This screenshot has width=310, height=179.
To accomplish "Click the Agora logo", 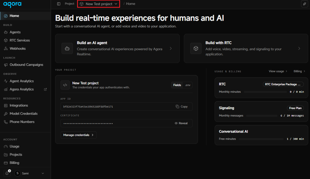I will [x=12, y=4].
